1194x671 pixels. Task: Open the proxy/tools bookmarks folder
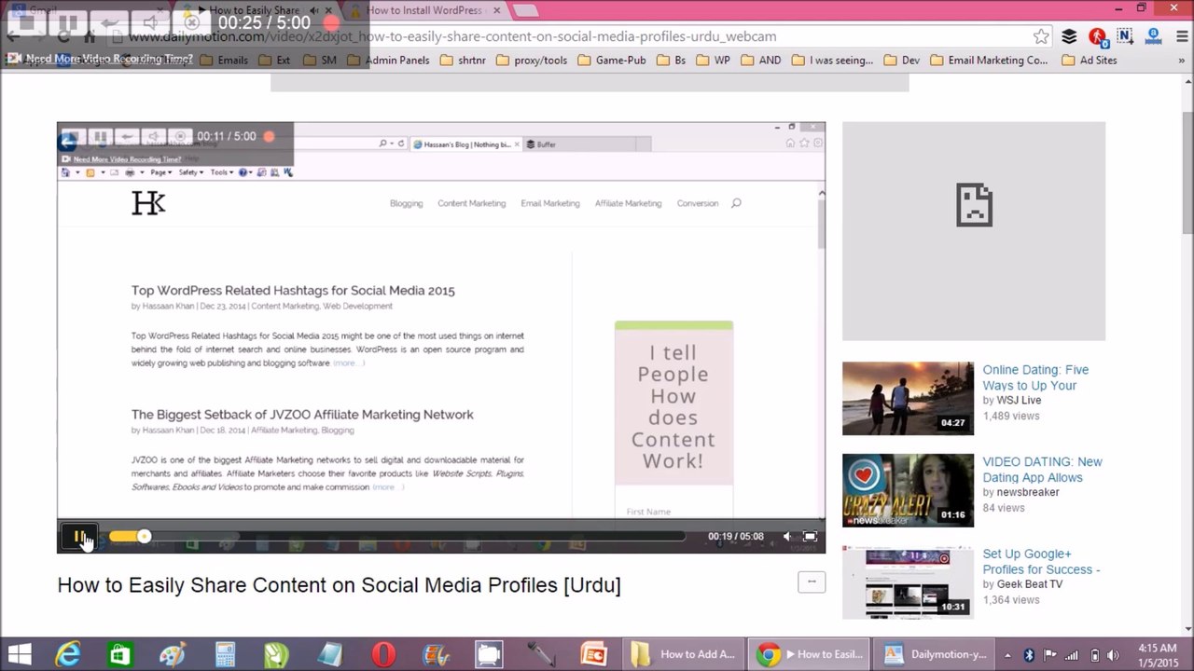click(x=532, y=61)
